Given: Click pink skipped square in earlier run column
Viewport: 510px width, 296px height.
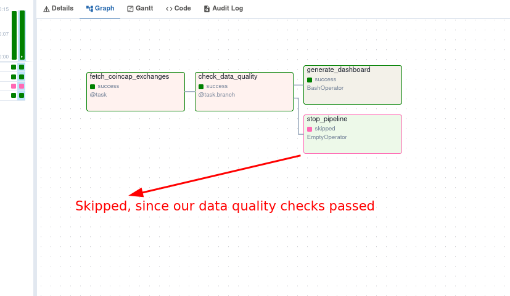Looking at the screenshot, I should coord(14,86).
